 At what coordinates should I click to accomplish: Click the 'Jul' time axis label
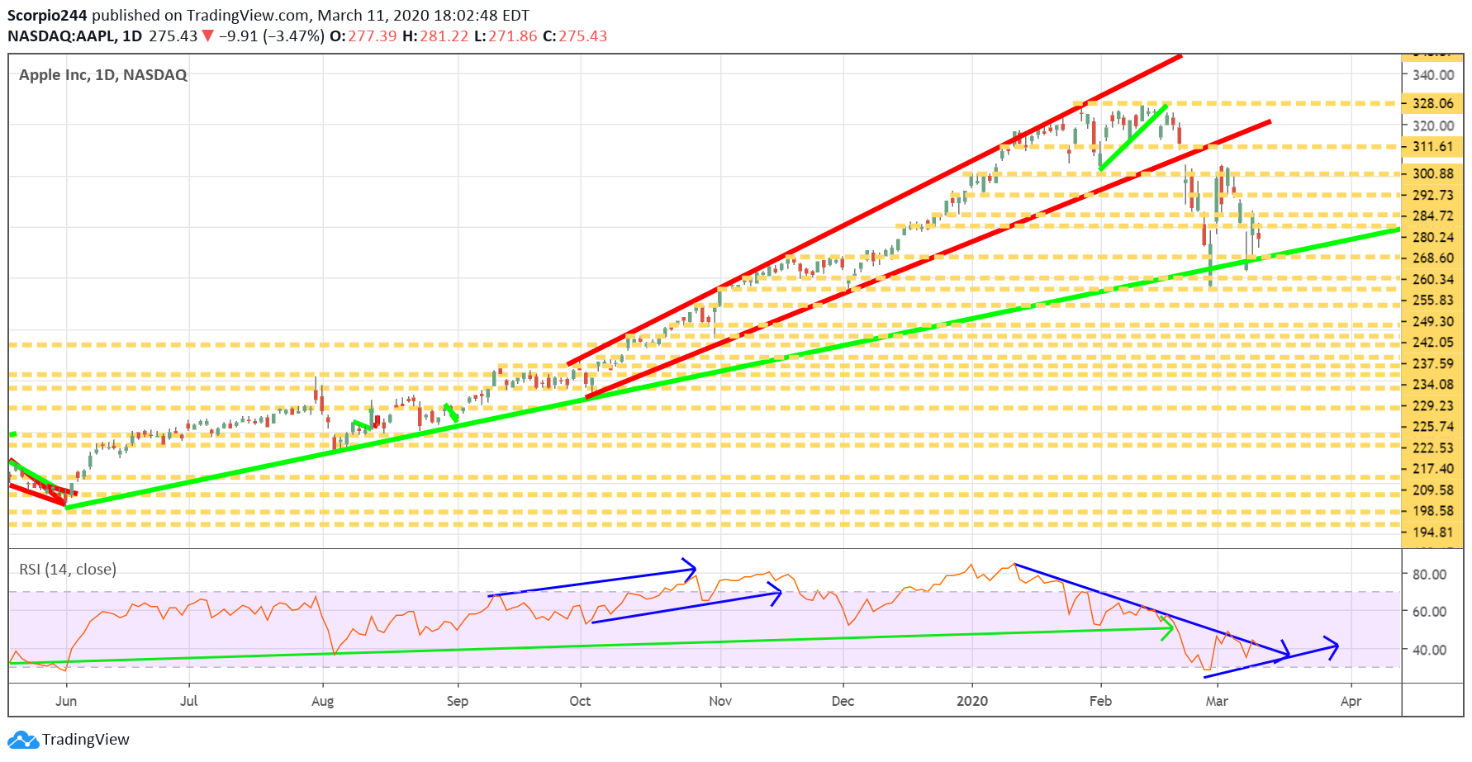click(189, 701)
